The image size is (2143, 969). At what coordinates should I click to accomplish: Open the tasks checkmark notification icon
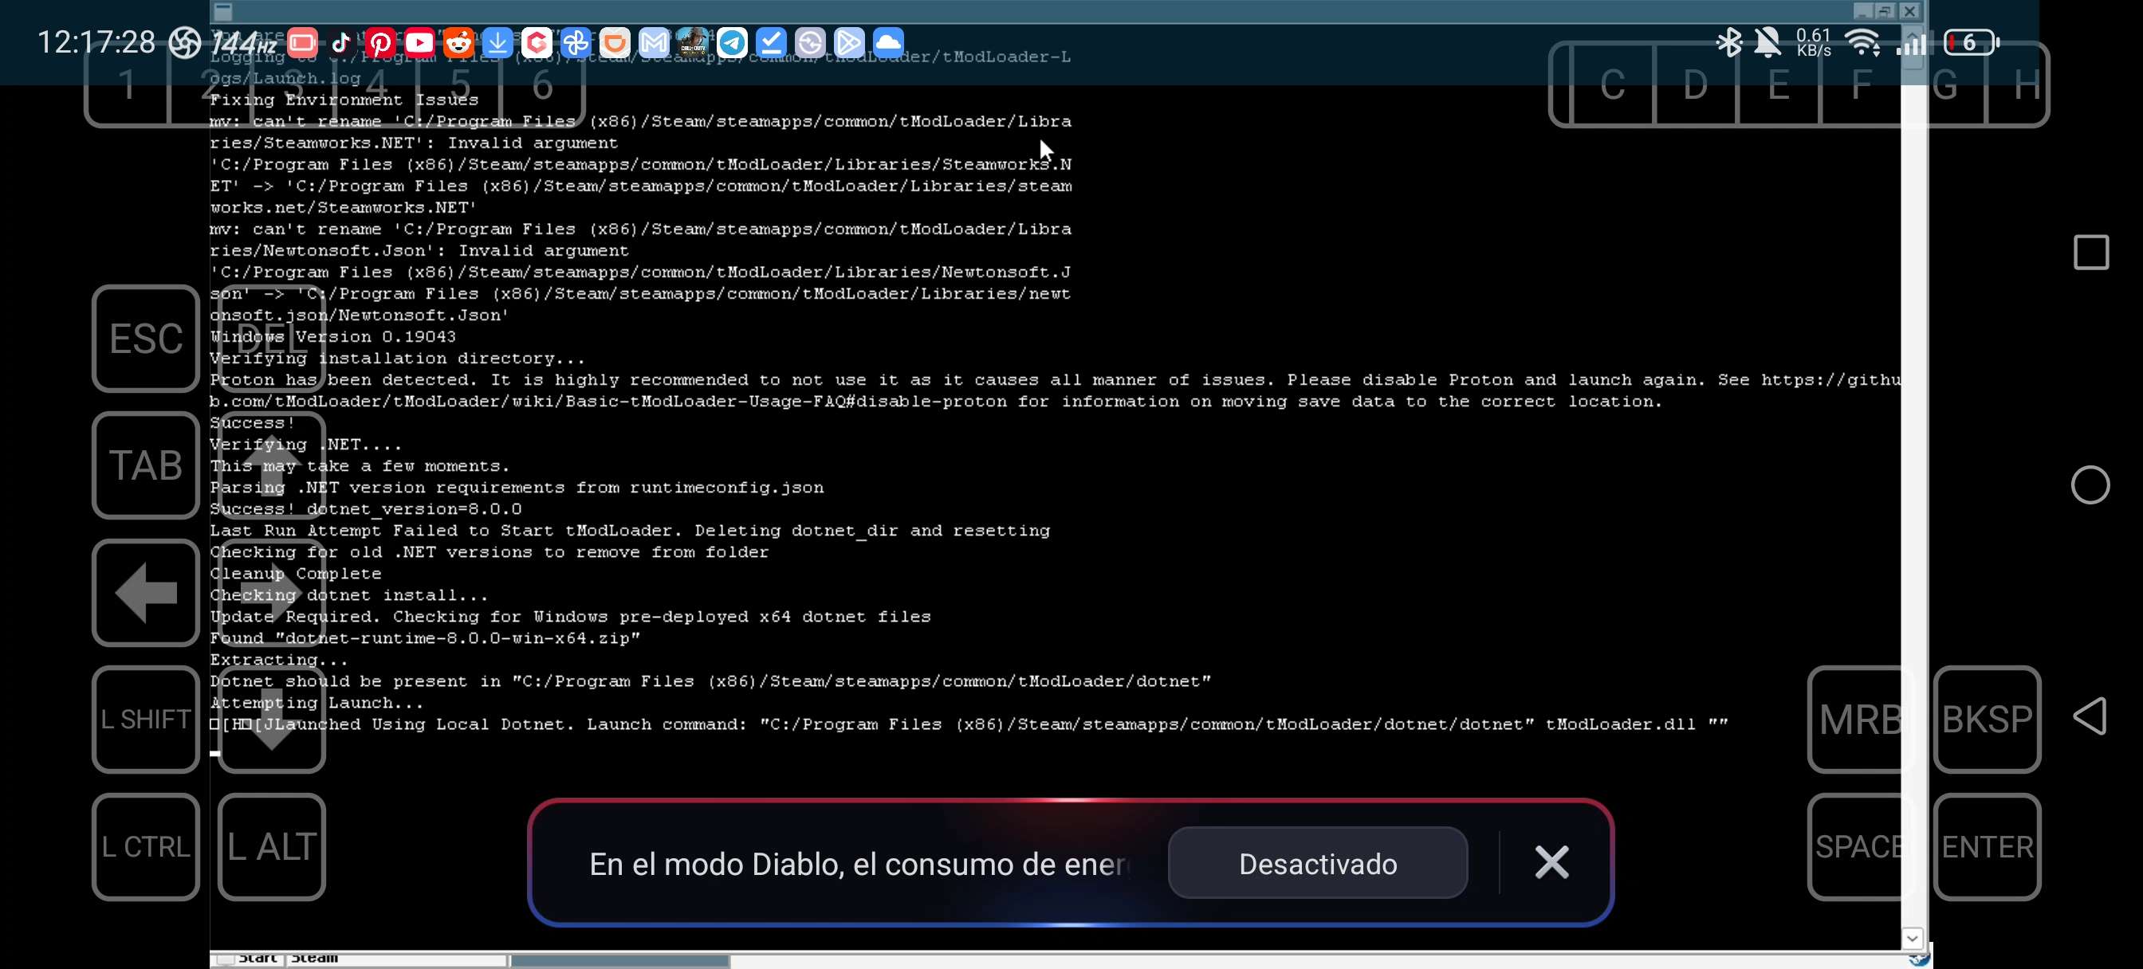[771, 41]
